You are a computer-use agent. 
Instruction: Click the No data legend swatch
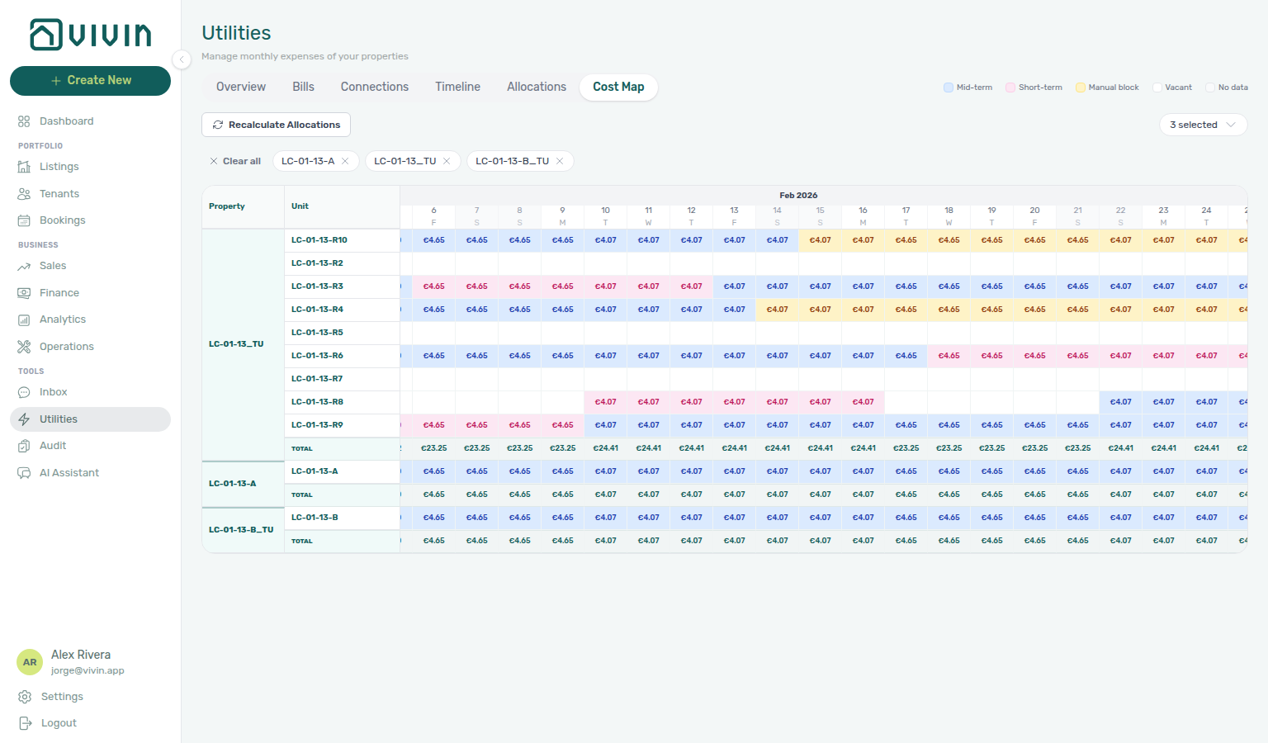click(1210, 88)
